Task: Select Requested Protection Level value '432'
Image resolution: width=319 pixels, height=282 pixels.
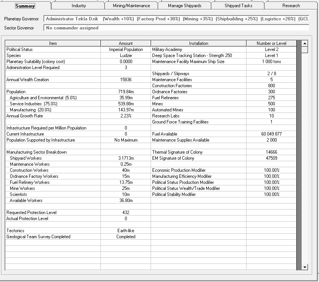Action: point(126,213)
